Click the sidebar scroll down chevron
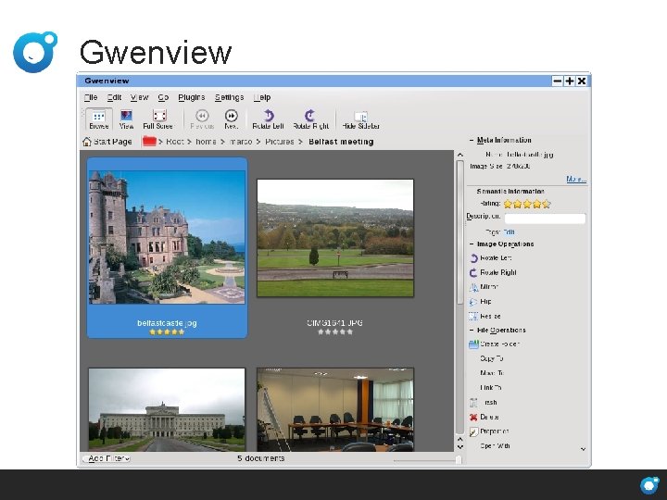Screen dimensions: 667x500 [x=584, y=449]
